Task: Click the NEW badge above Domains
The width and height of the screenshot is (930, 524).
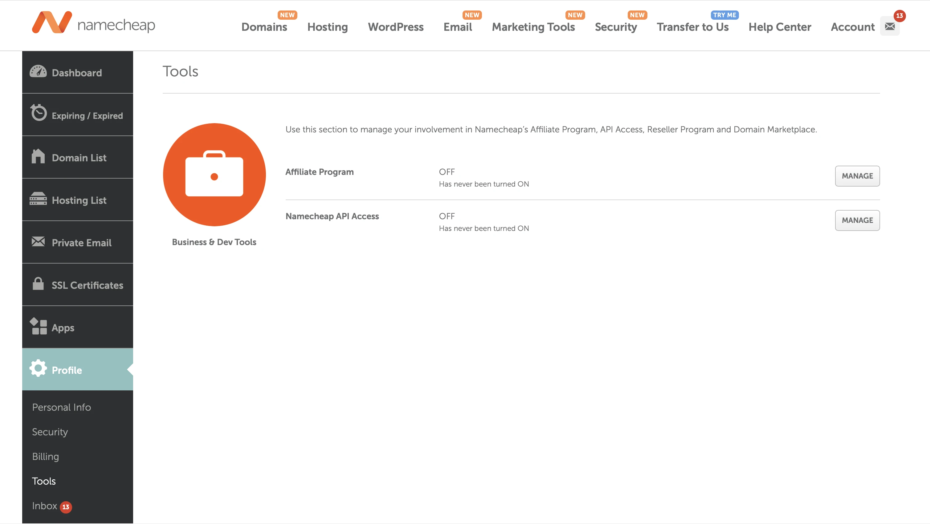Action: tap(288, 15)
